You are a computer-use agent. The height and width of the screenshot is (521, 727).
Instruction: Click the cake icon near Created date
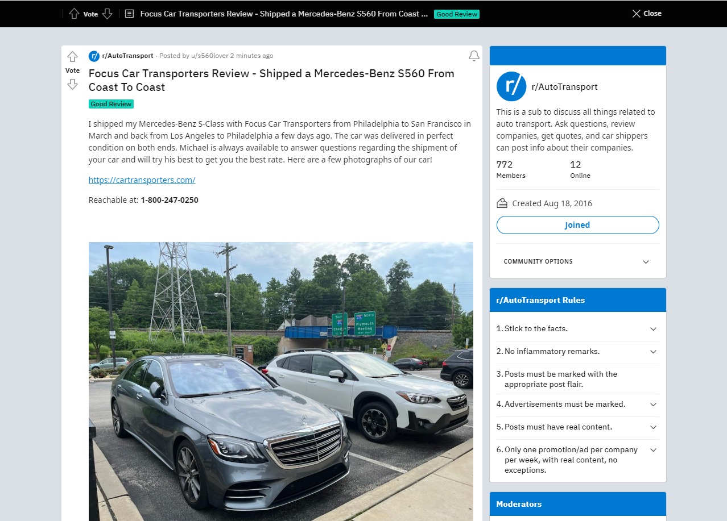(x=502, y=203)
